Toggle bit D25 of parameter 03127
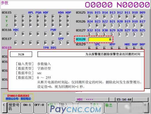Screen dimensions: 151x114 click(x=142, y=34)
